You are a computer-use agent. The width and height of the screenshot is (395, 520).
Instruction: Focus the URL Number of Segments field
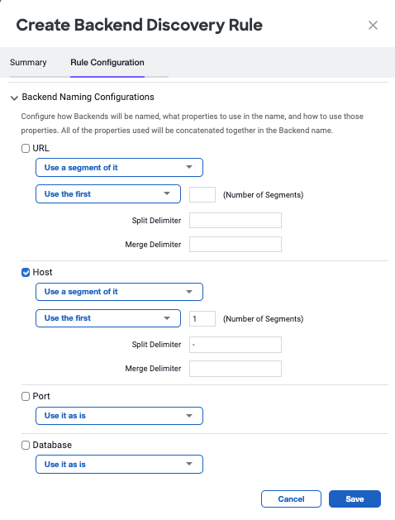pyautogui.click(x=202, y=194)
